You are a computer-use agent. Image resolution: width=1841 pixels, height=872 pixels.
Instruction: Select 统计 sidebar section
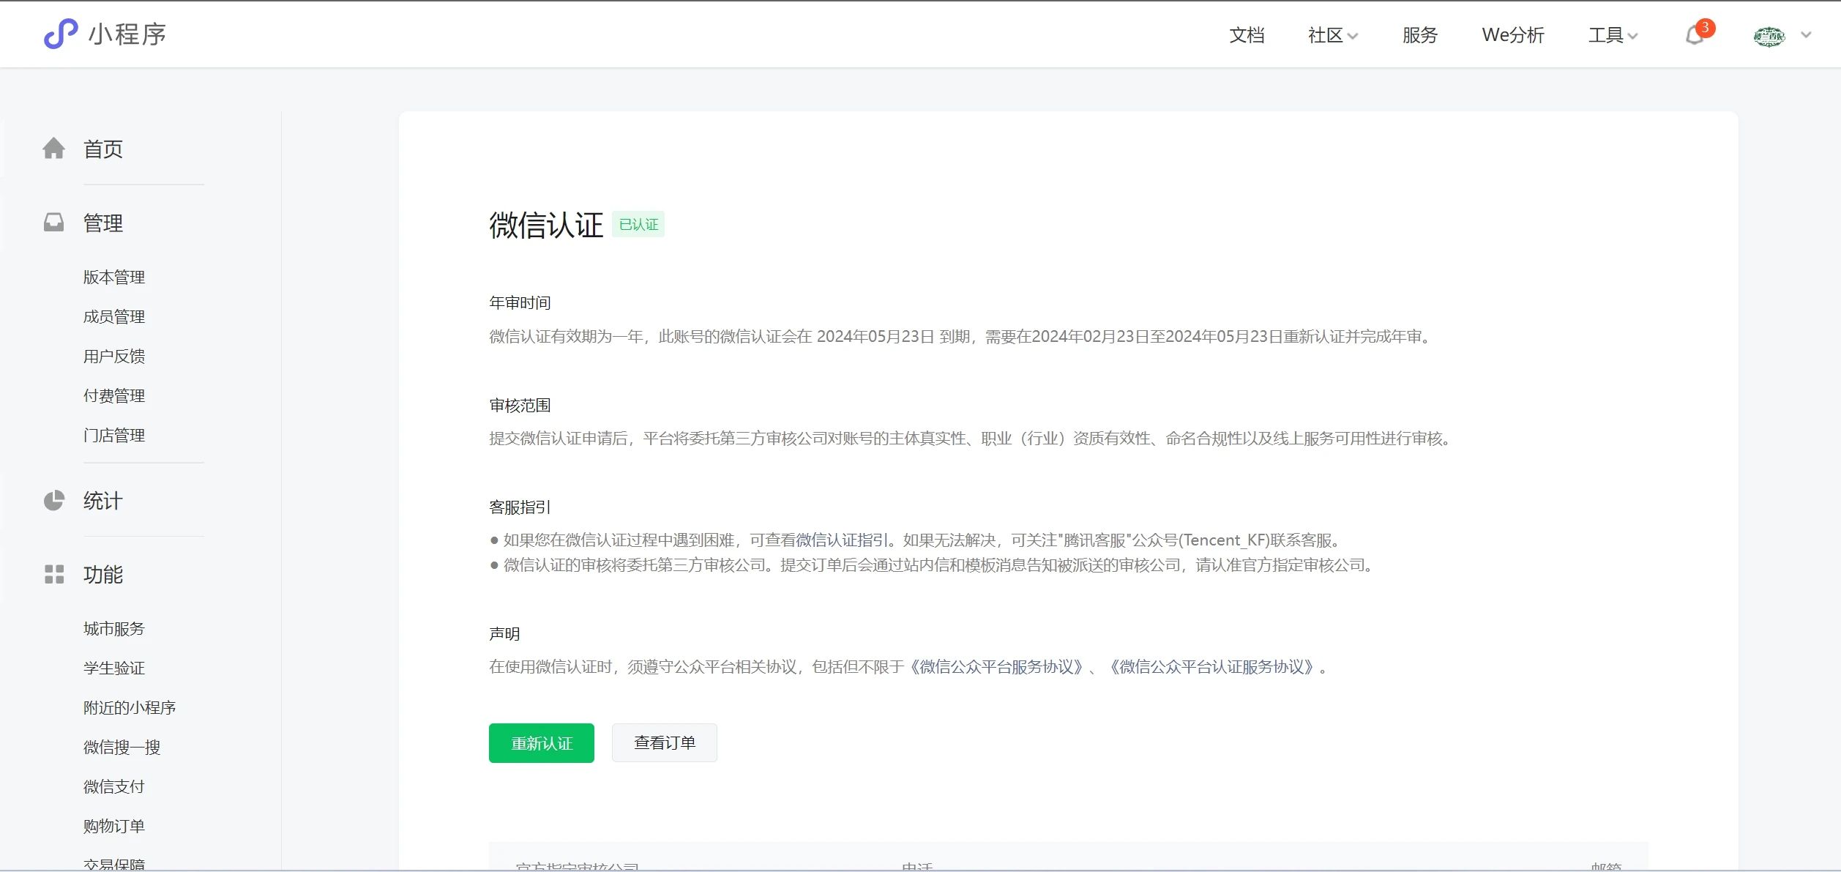point(103,502)
